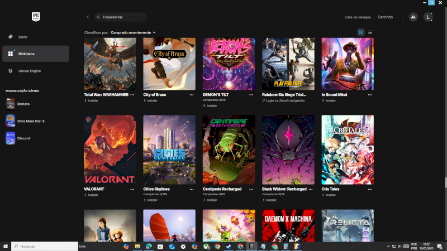The height and width of the screenshot is (251, 447).
Task: Open Cities Skylines options menu
Action: click(x=192, y=189)
